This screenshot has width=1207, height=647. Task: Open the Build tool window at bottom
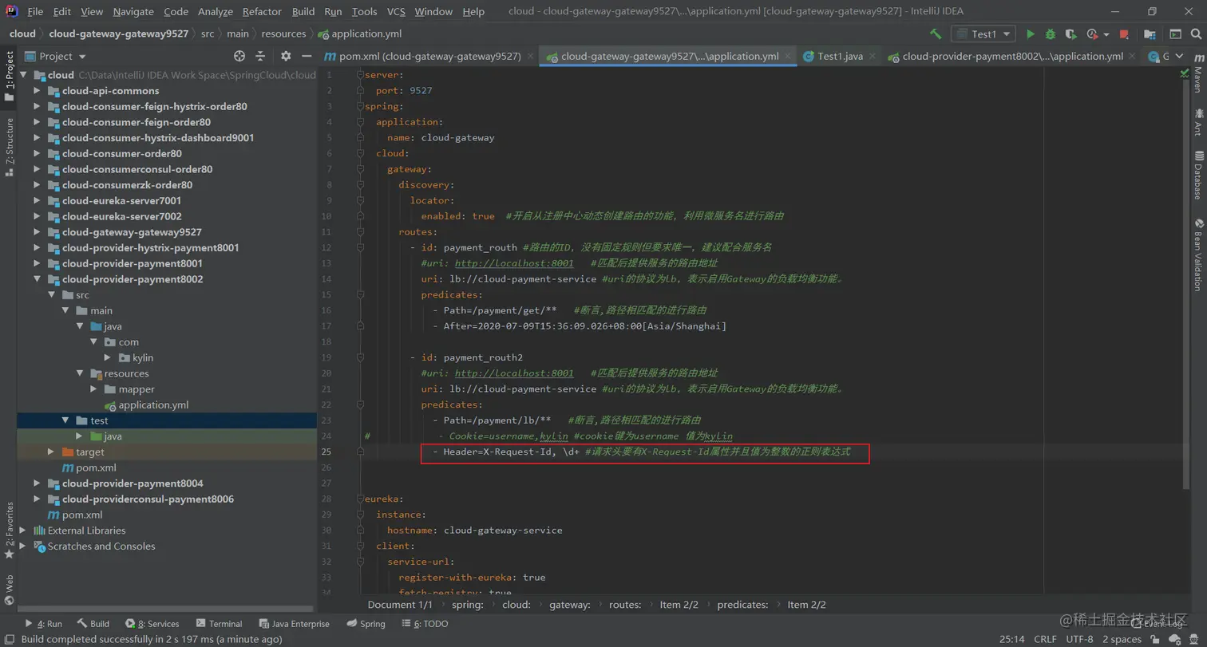click(x=93, y=624)
